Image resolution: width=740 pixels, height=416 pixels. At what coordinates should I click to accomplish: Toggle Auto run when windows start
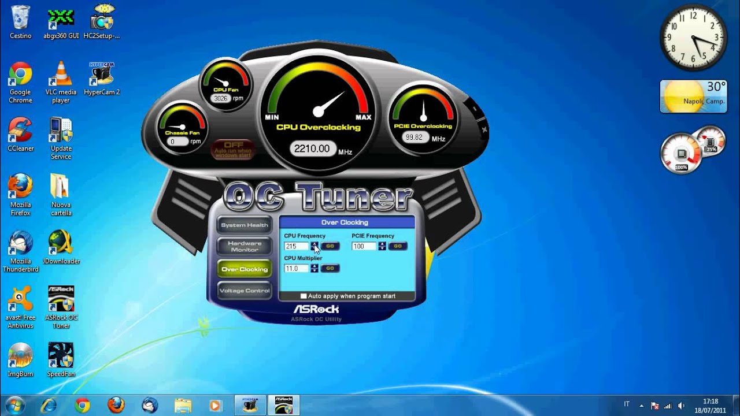[x=234, y=150]
